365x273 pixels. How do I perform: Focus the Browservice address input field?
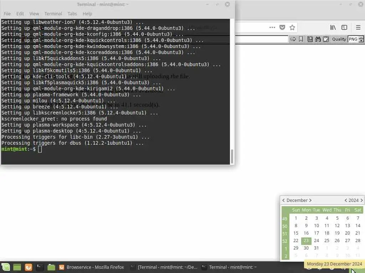coord(261,39)
